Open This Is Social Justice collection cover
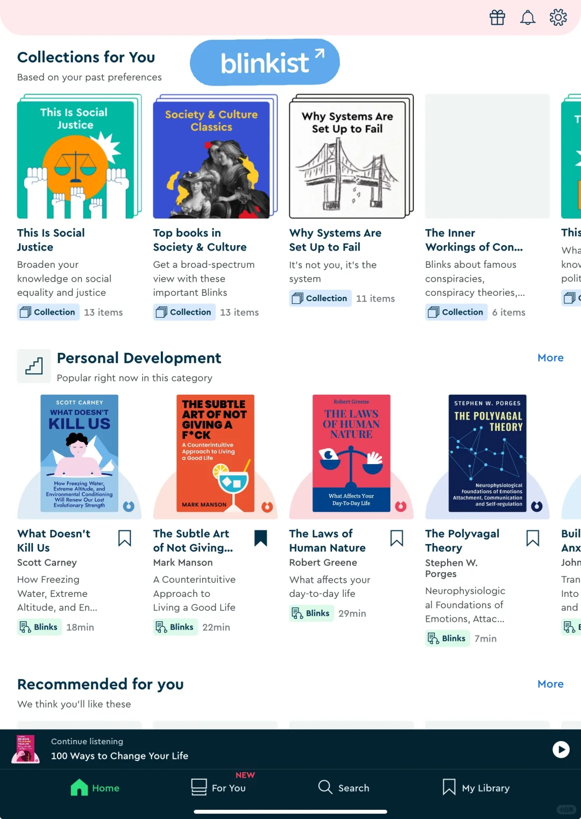This screenshot has width=581, height=819. tap(79, 156)
